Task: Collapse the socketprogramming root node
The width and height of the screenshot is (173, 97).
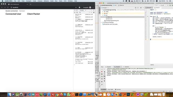Action: click(x=101, y=10)
